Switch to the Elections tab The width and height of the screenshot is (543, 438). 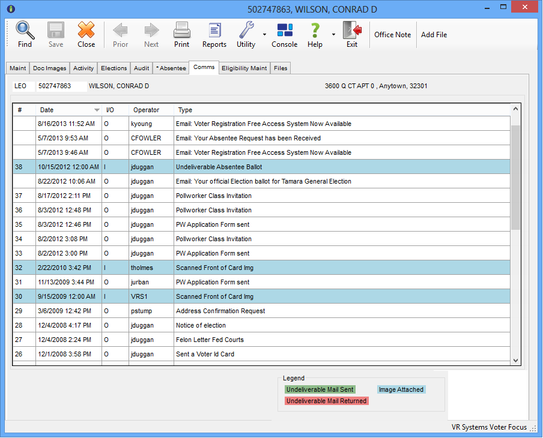114,68
